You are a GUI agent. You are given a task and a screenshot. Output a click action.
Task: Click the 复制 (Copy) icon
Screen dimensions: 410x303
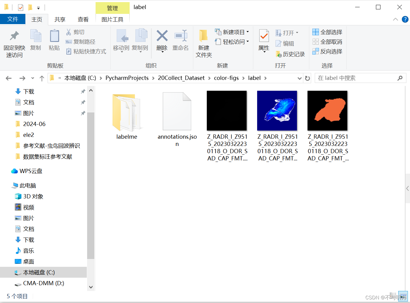[36, 38]
